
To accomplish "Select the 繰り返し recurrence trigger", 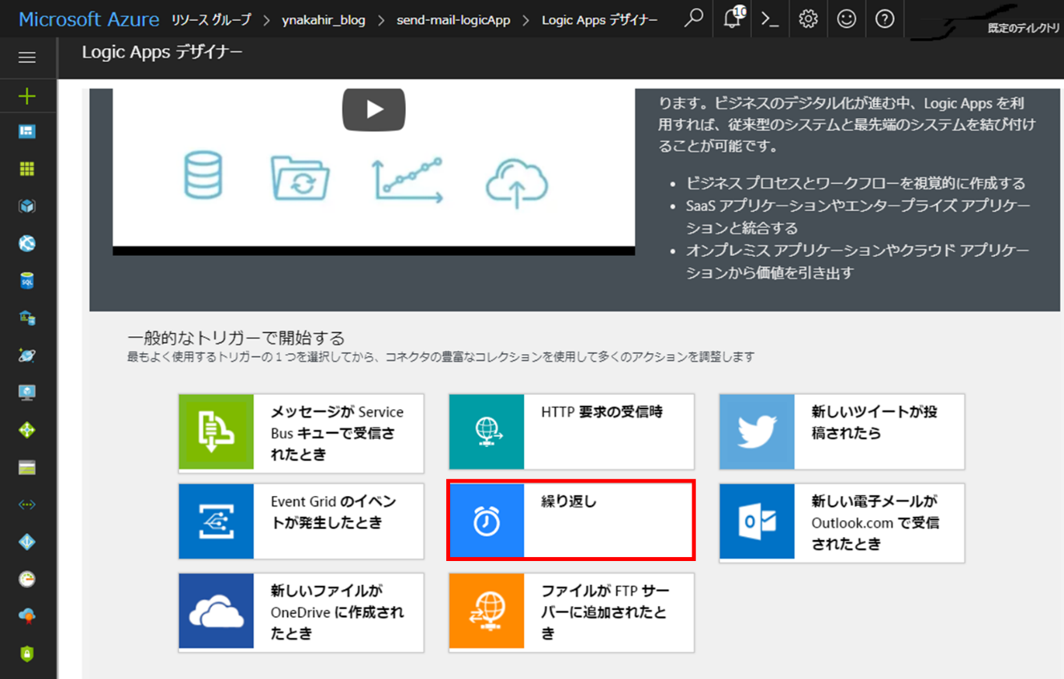I will pyautogui.click(x=571, y=521).
